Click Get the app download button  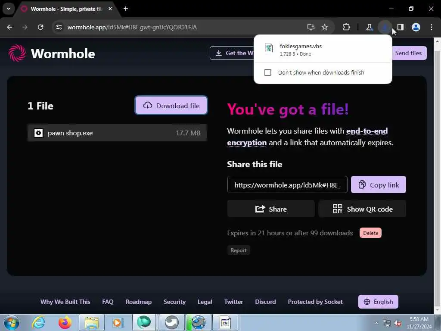click(232, 53)
